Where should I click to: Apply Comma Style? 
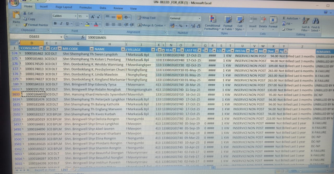186,26
